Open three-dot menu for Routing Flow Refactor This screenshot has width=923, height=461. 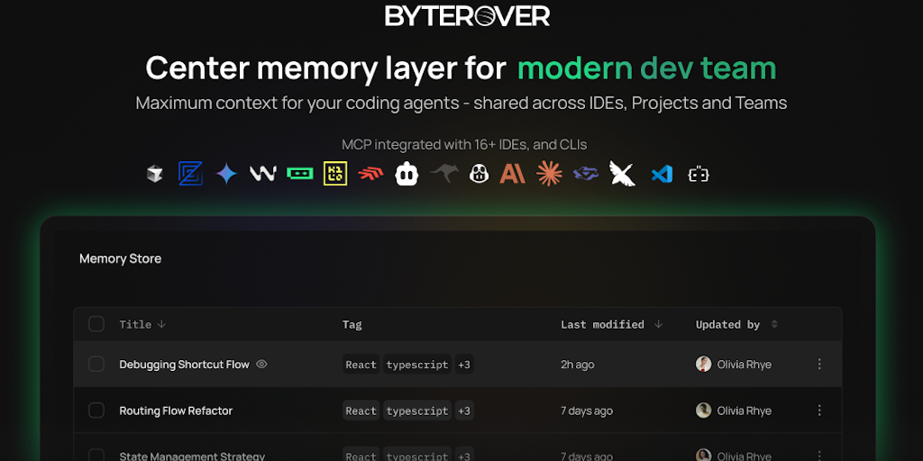[819, 411]
